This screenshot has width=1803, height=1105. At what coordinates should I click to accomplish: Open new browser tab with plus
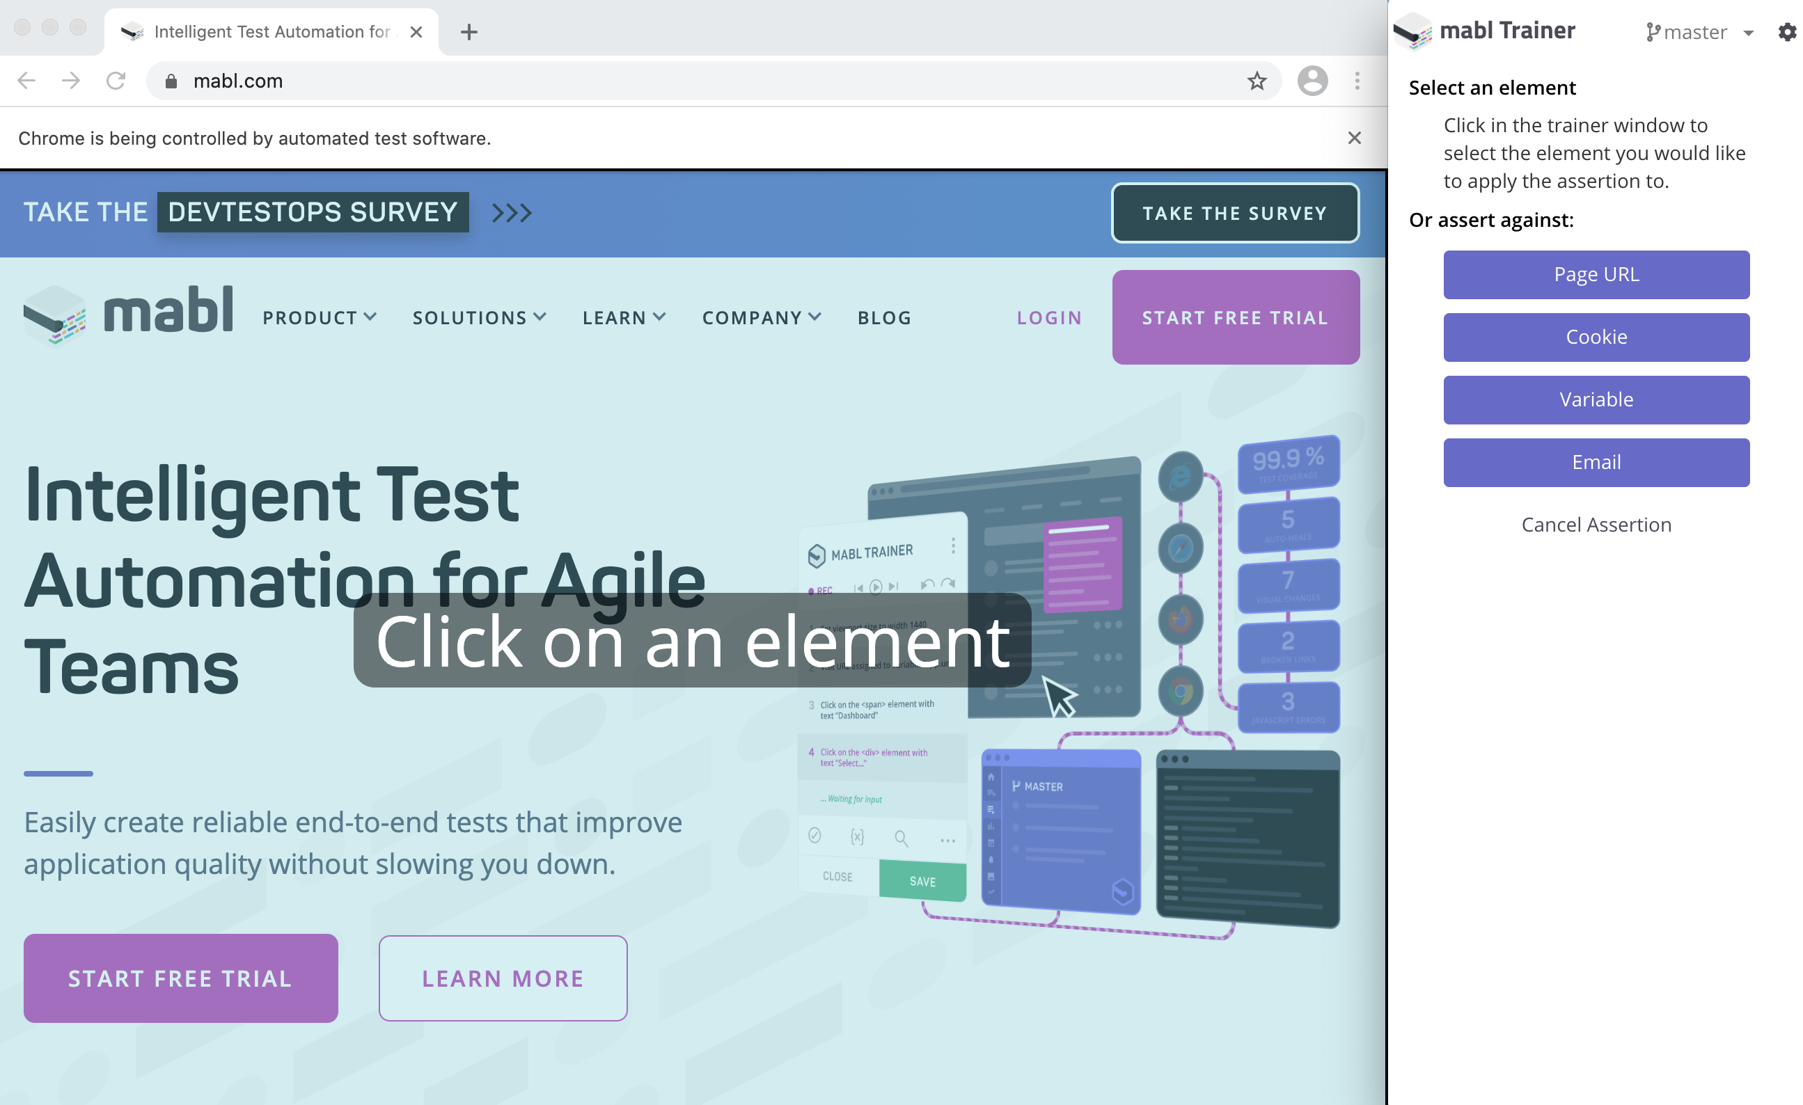coord(469,32)
